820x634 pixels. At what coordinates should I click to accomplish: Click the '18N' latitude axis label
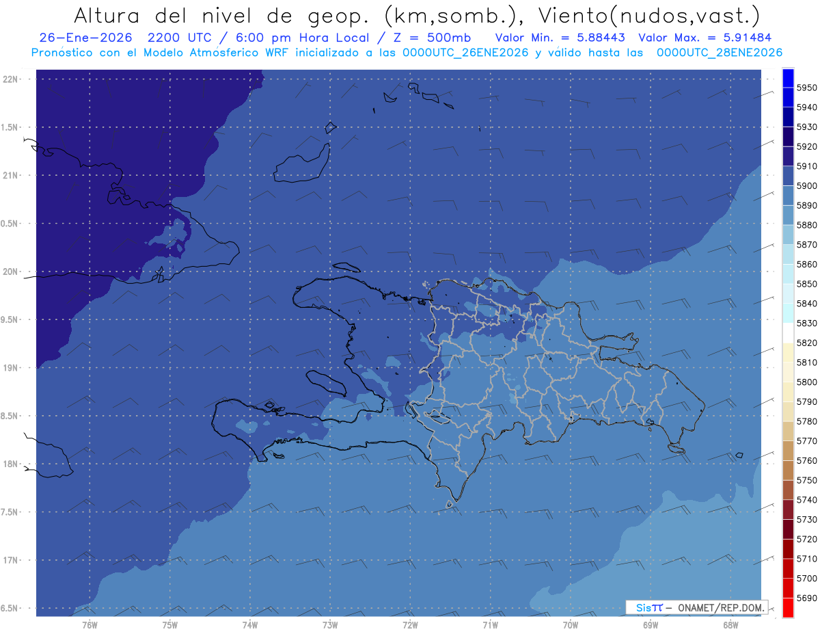pos(10,464)
